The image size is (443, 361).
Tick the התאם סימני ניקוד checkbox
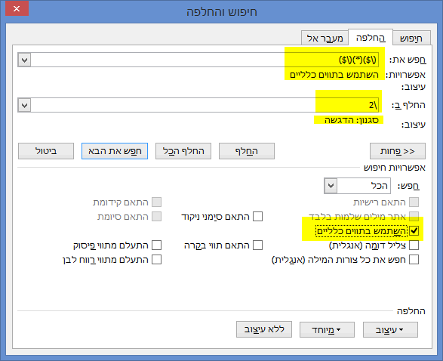click(257, 217)
